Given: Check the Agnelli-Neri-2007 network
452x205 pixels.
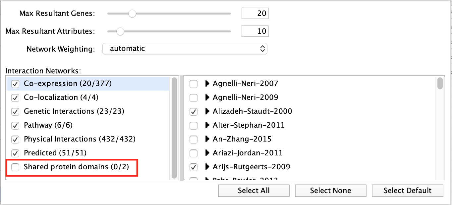Looking at the screenshot, I should 193,84.
